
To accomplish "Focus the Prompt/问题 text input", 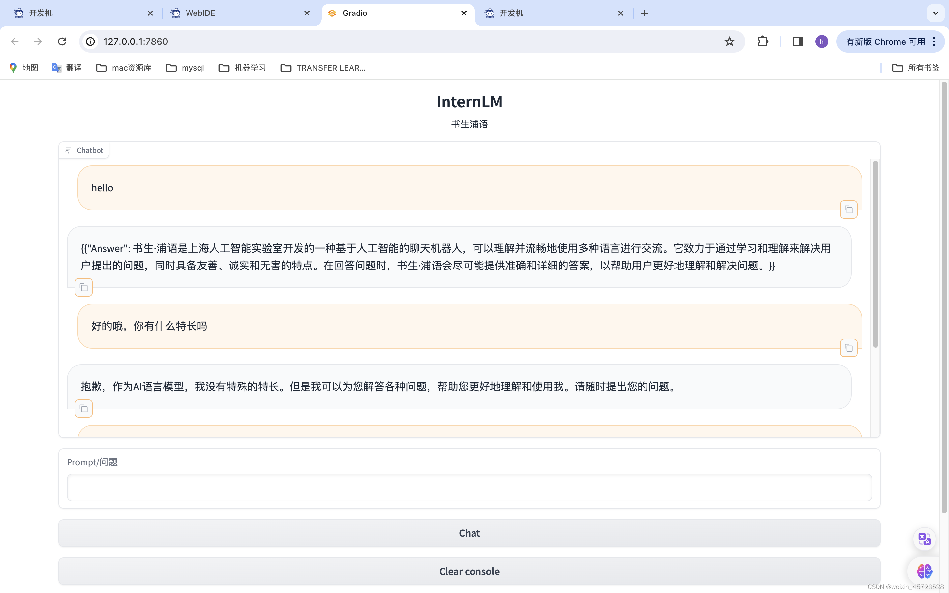I will tap(470, 488).
